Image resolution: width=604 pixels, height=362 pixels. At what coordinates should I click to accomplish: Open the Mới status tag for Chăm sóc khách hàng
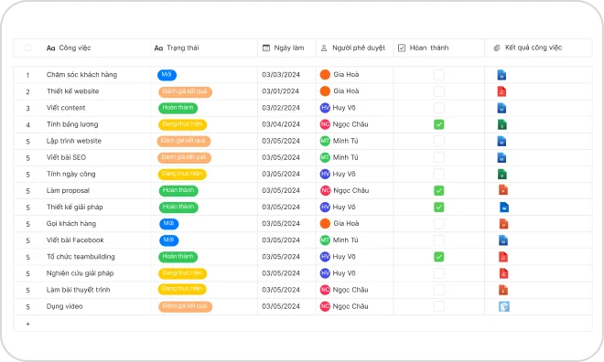(x=167, y=75)
